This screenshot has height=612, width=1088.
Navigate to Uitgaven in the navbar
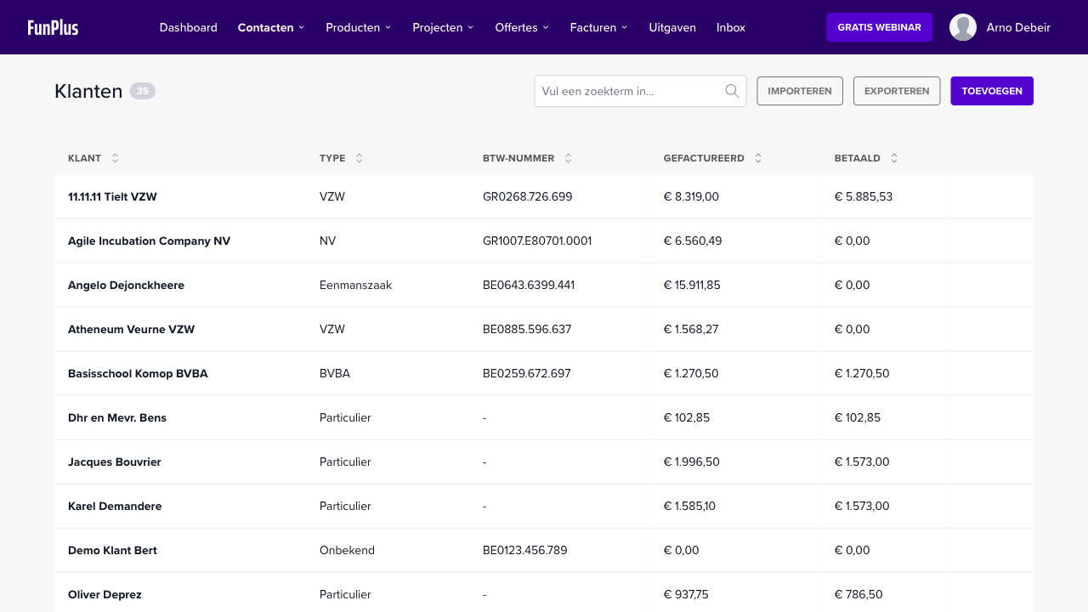(671, 27)
